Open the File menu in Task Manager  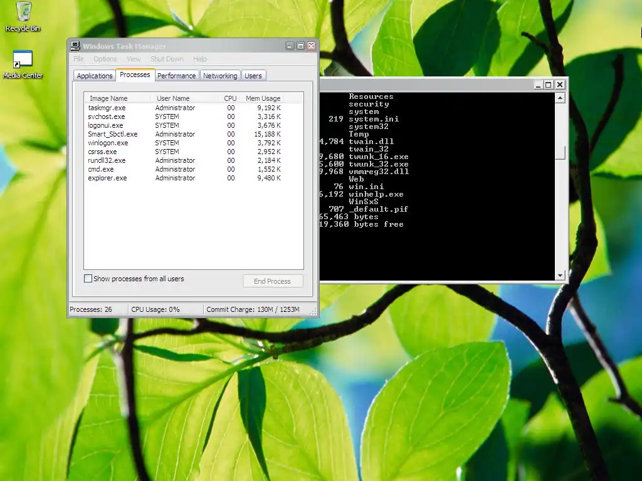(x=78, y=59)
